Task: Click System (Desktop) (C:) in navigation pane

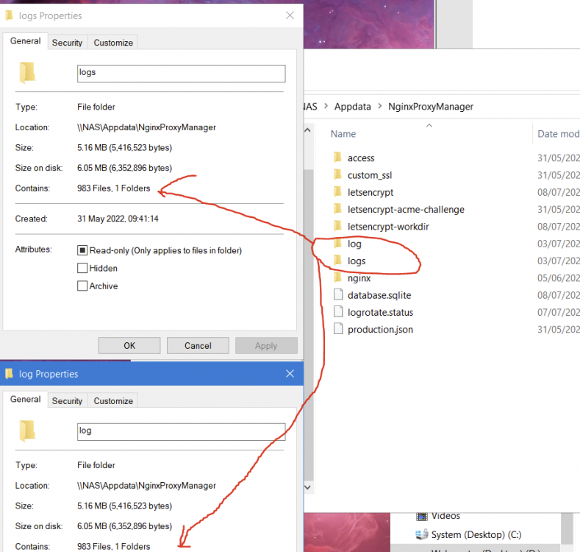Action: [x=476, y=534]
